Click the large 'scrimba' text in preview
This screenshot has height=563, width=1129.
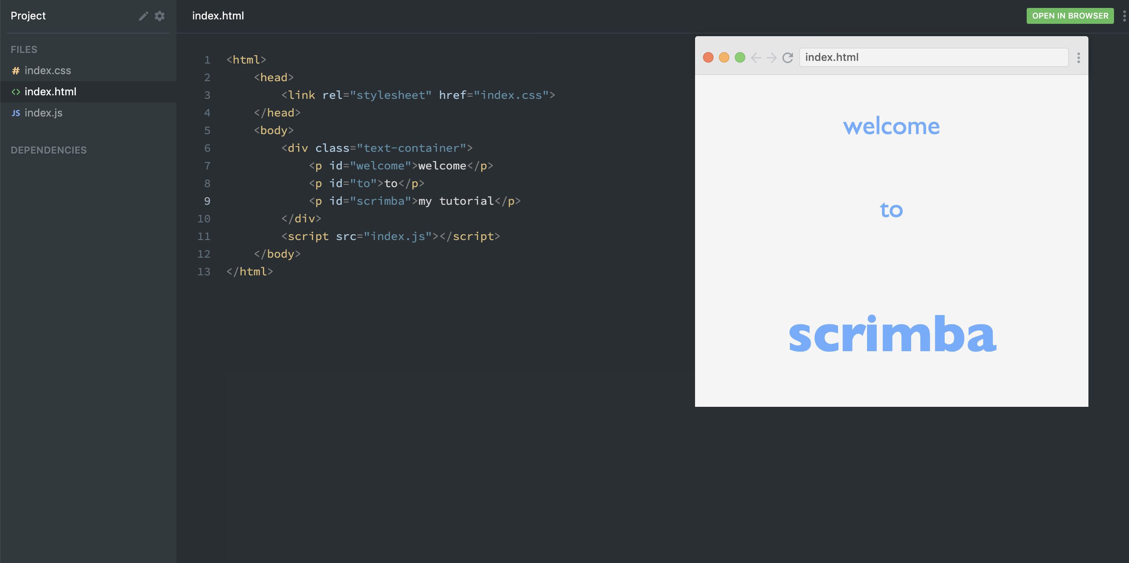[892, 334]
